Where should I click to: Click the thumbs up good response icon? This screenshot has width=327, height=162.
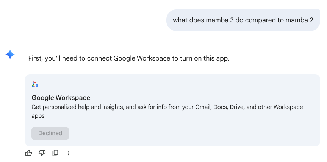point(28,153)
